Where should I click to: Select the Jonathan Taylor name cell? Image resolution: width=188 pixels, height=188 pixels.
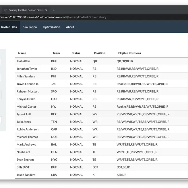27,69
